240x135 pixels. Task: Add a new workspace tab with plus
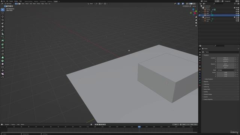59,1
